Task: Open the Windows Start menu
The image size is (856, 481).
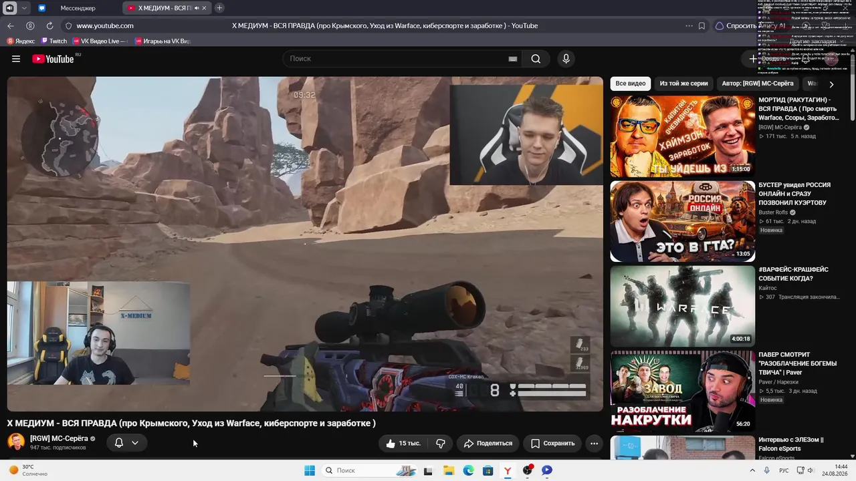Action: [x=310, y=470]
